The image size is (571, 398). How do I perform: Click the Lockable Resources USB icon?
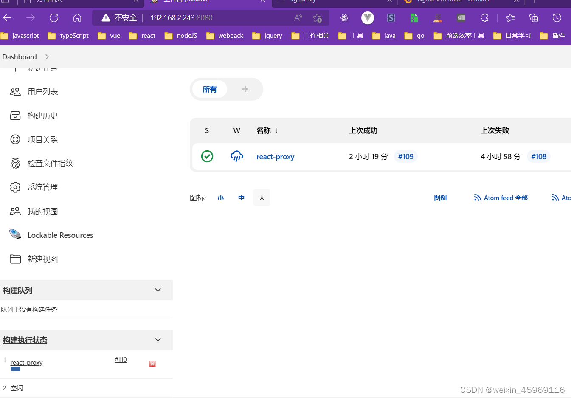(15, 234)
